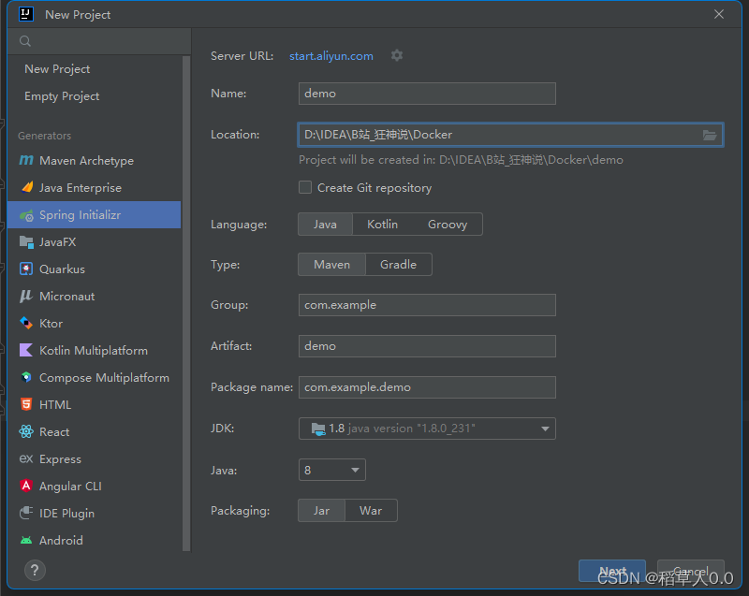Select Kotlin as the language
This screenshot has height=596, width=749.
pos(382,225)
